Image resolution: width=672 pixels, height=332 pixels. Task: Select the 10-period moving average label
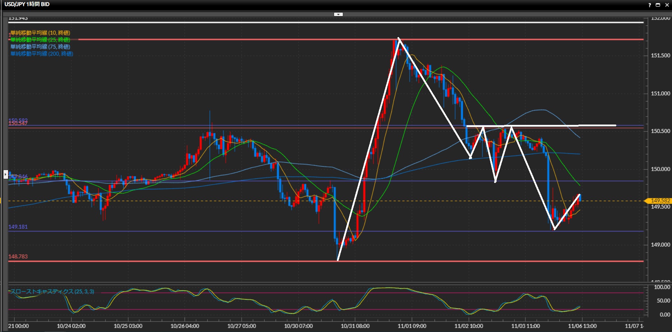(x=40, y=33)
